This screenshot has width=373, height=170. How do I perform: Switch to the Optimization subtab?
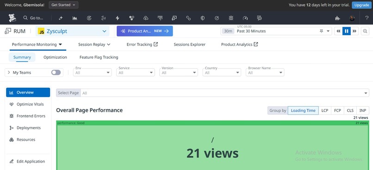(55, 57)
